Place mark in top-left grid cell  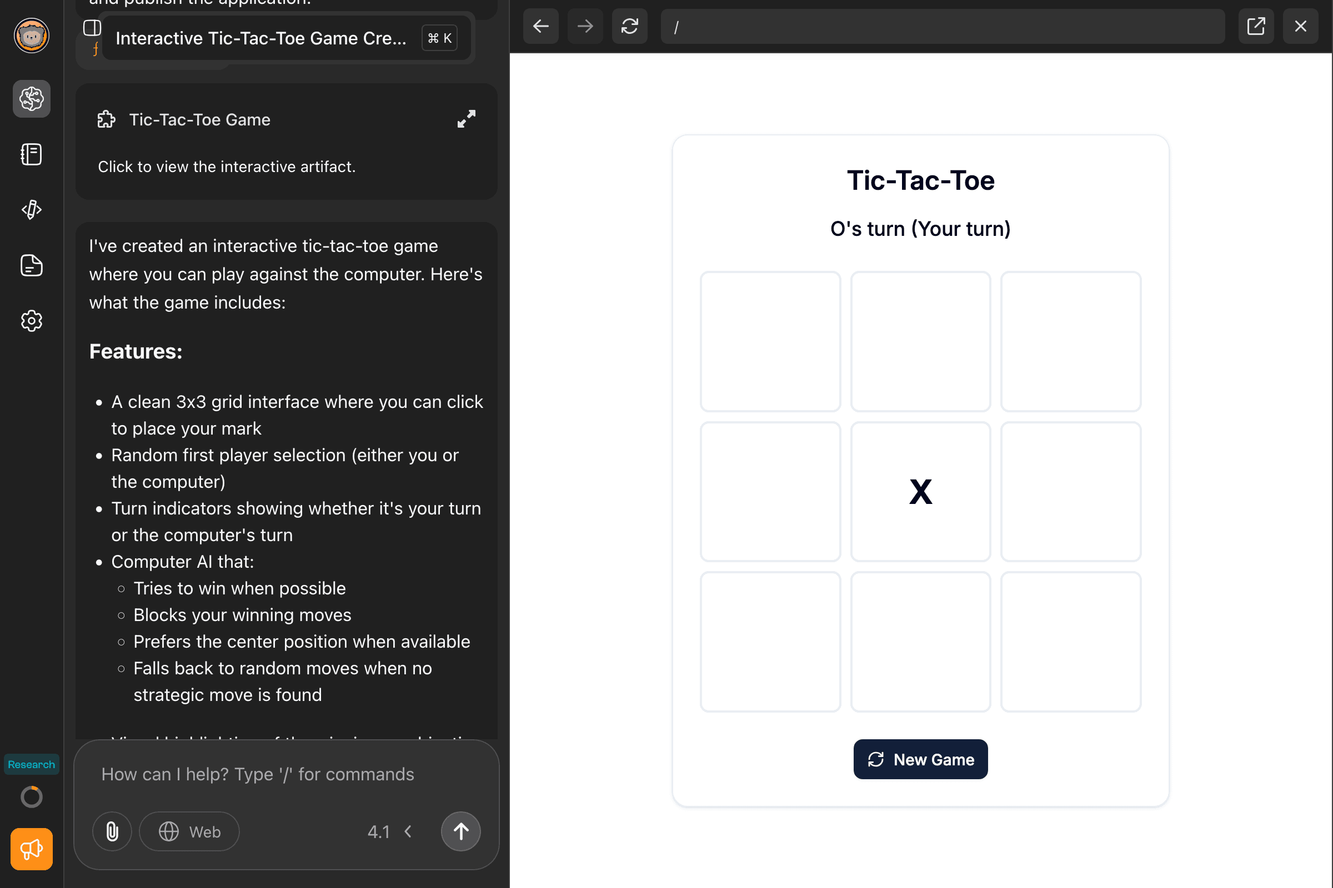click(770, 341)
